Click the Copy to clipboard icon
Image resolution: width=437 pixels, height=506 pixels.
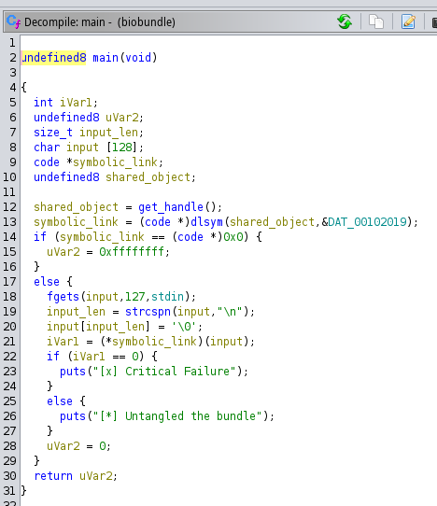[x=376, y=22]
